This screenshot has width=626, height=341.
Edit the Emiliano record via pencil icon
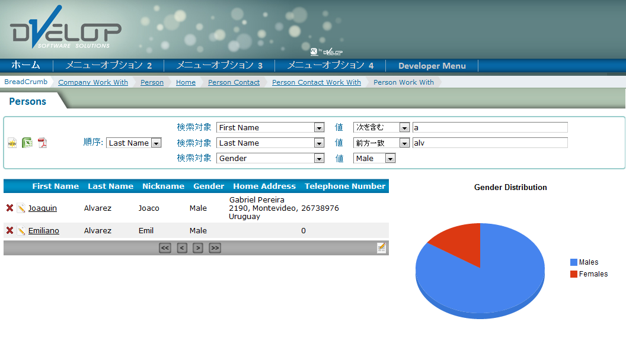coord(21,230)
